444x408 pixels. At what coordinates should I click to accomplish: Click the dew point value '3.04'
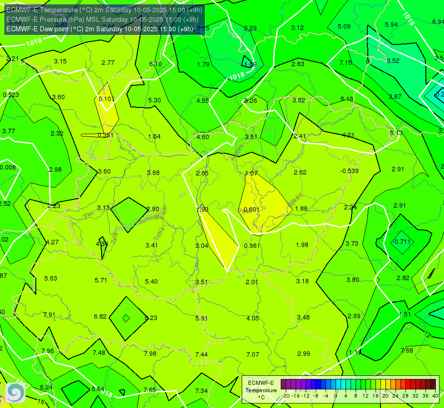pos(202,245)
